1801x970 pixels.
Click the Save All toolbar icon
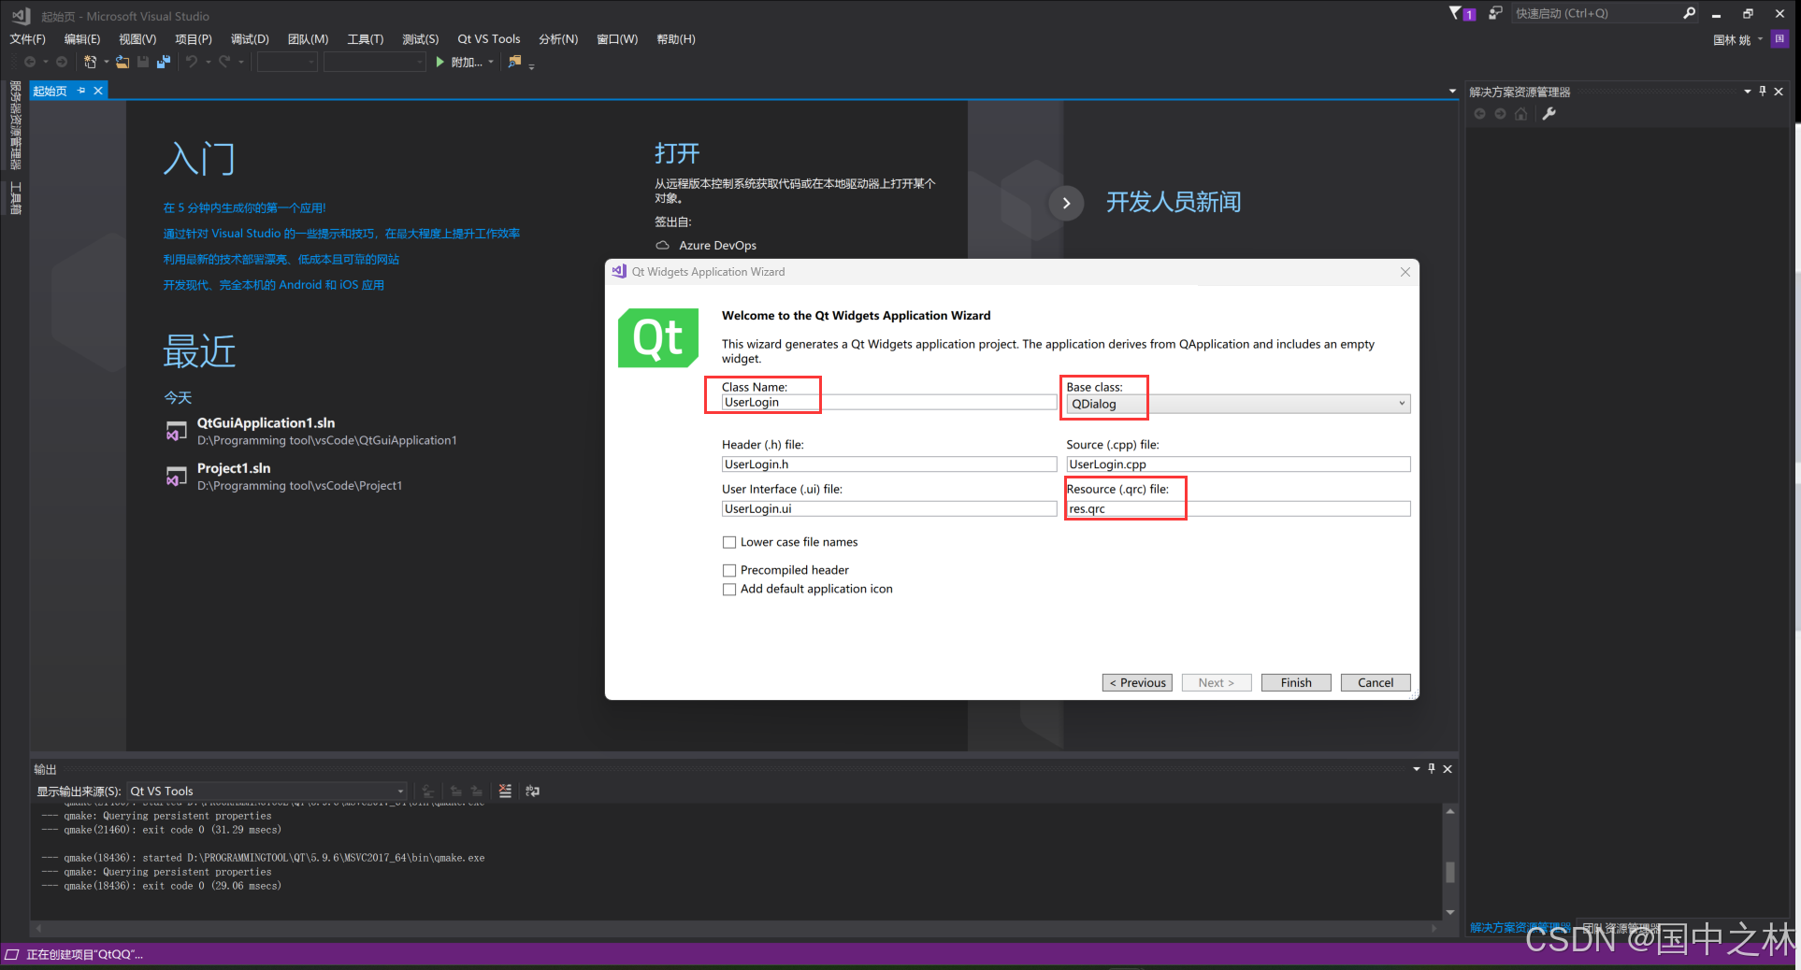163,62
